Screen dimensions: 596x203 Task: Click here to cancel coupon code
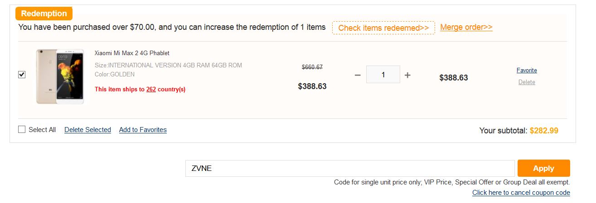pyautogui.click(x=521, y=193)
